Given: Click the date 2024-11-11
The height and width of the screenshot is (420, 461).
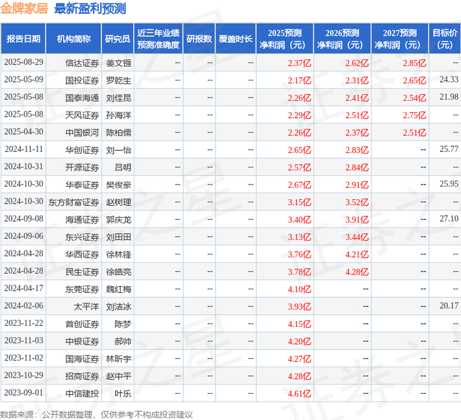Looking at the screenshot, I should tap(24, 149).
